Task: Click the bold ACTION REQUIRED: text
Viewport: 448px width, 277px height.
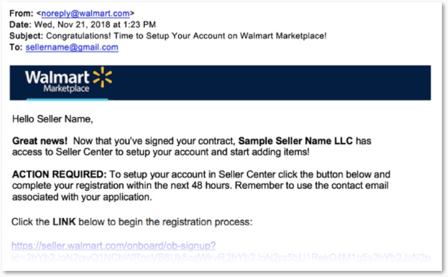Action: pos(59,174)
